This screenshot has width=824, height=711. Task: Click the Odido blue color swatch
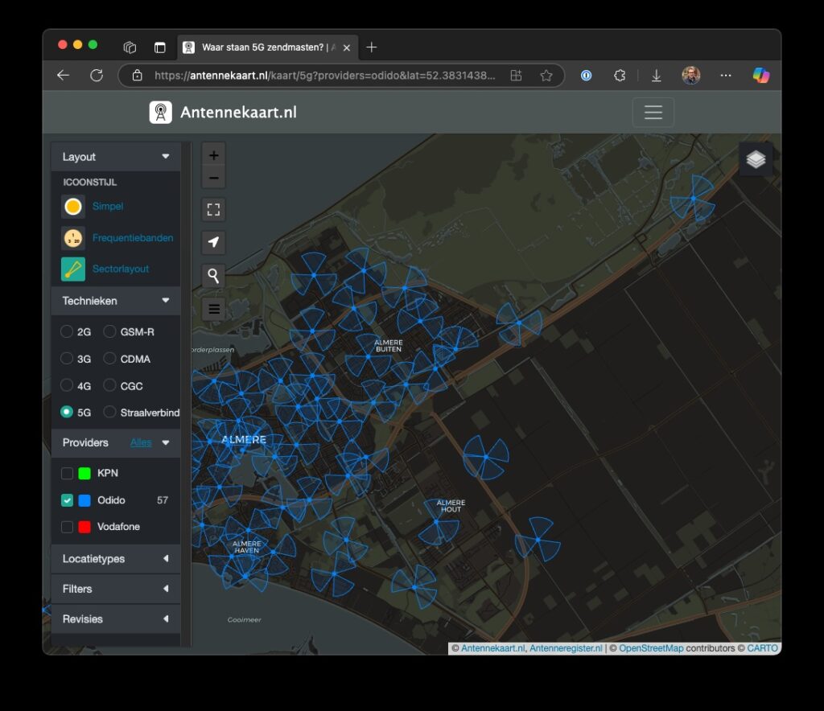point(84,500)
